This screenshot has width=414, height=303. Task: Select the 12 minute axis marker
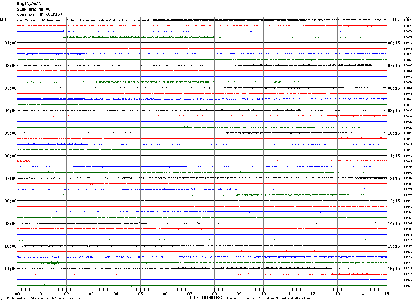point(313,294)
